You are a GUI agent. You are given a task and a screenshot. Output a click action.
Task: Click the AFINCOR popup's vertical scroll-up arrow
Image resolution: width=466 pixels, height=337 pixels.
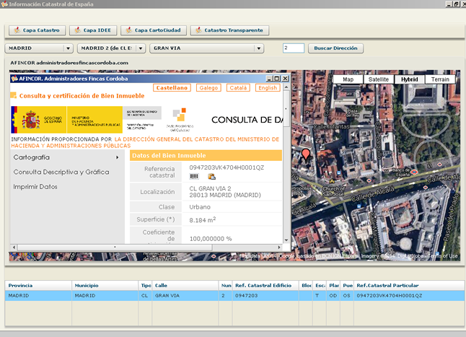pyautogui.click(x=286, y=87)
